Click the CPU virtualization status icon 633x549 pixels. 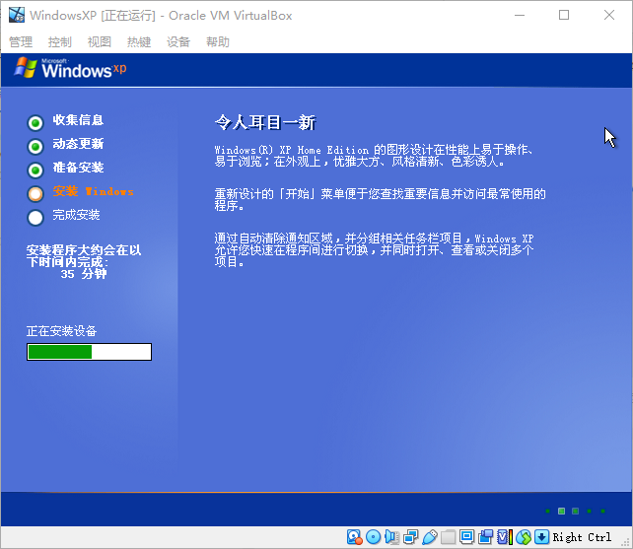pos(505,537)
